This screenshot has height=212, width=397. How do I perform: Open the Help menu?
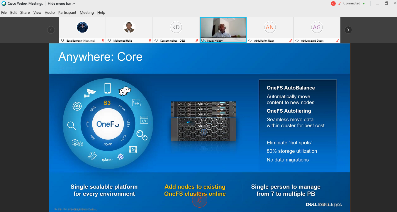(x=101, y=13)
